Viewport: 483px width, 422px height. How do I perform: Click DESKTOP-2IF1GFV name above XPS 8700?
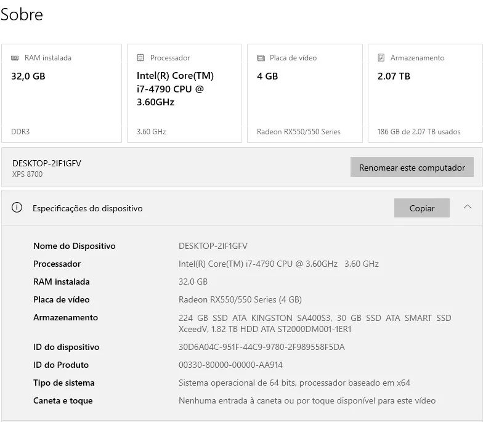(47, 163)
